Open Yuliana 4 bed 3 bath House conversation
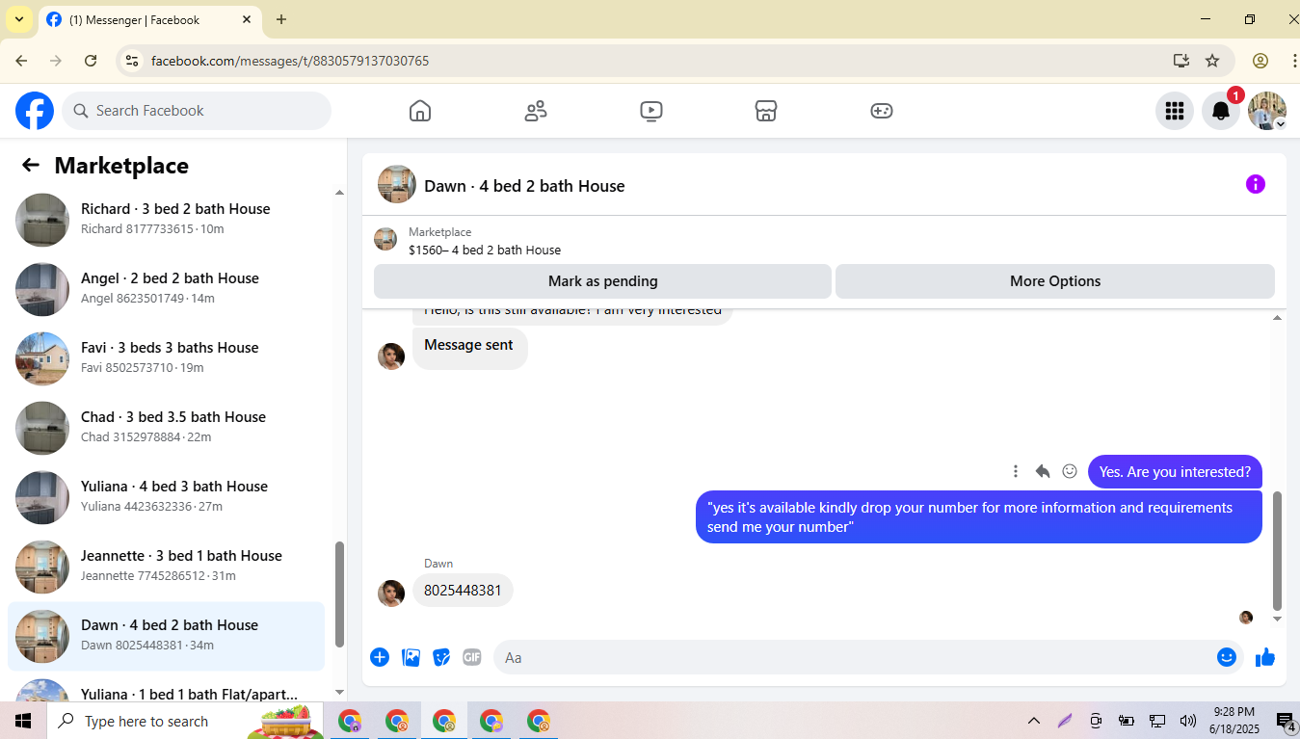Image resolution: width=1300 pixels, height=739 pixels. tap(166, 497)
